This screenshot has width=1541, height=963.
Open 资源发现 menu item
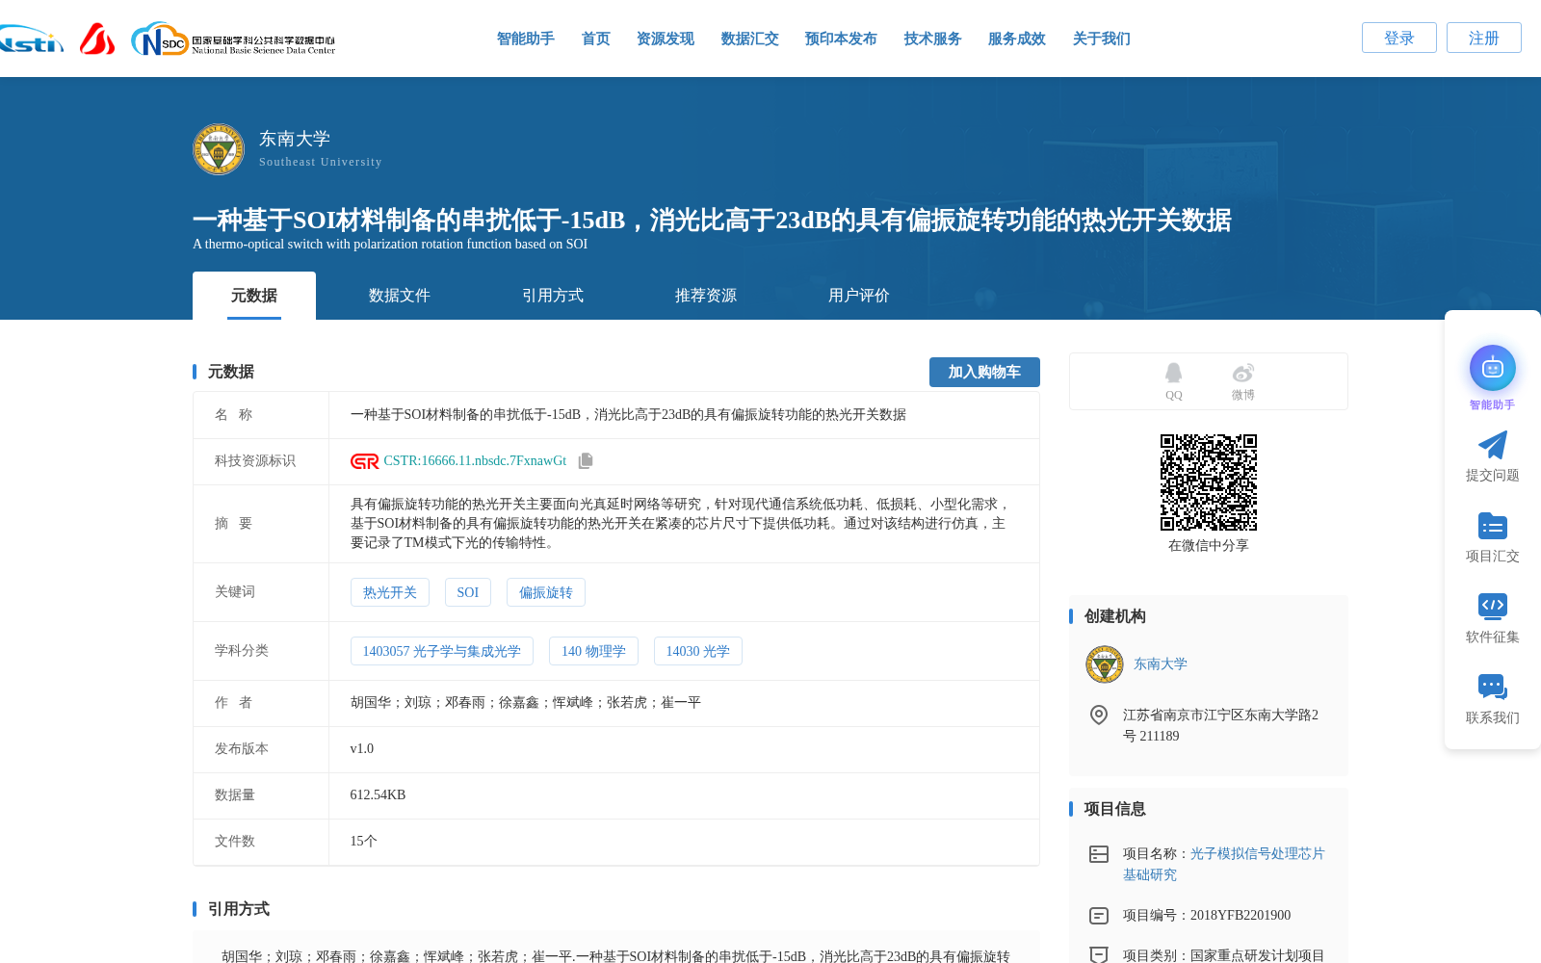pyautogui.click(x=665, y=39)
